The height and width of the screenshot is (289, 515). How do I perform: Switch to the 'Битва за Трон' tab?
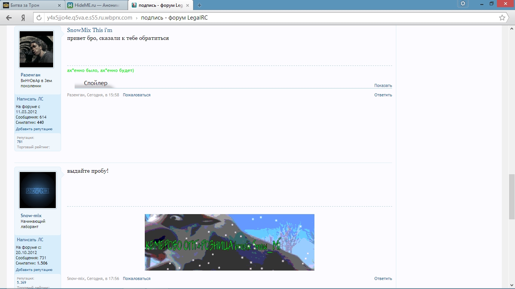[32, 5]
